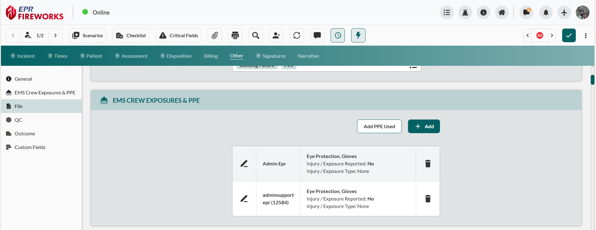Open the comment bubble icon in toolbar
596x230 pixels.
[317, 35]
